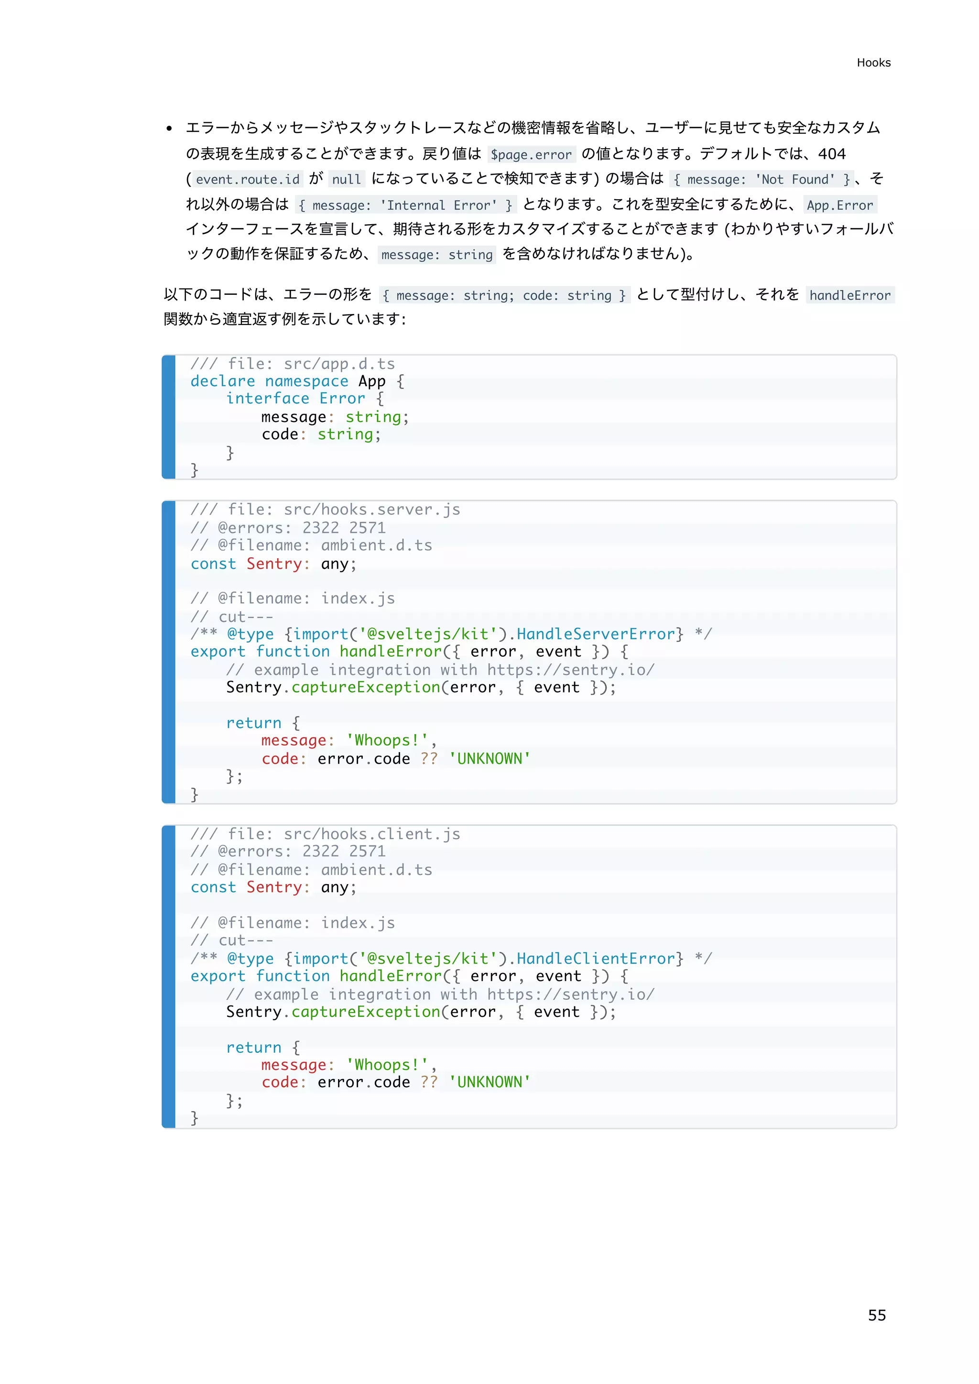Click '// @filename: index.js' in hooks.client.js block
This screenshot has height=1384, width=979.
293,923
